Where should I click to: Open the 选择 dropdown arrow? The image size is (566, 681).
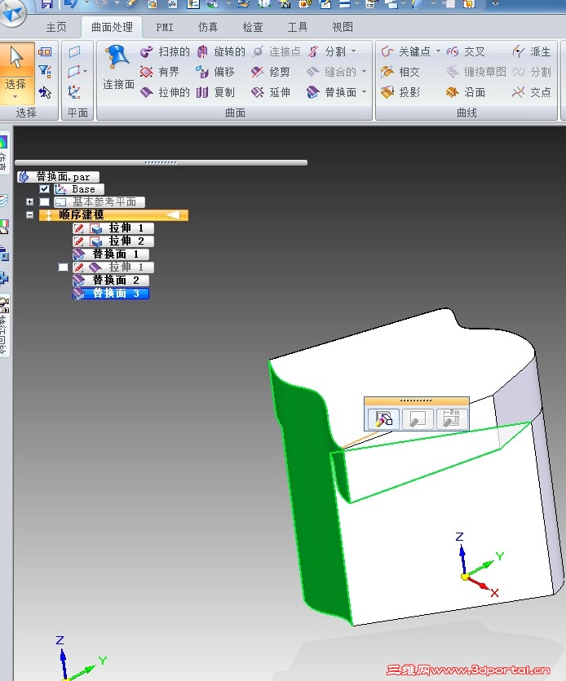tap(15, 96)
